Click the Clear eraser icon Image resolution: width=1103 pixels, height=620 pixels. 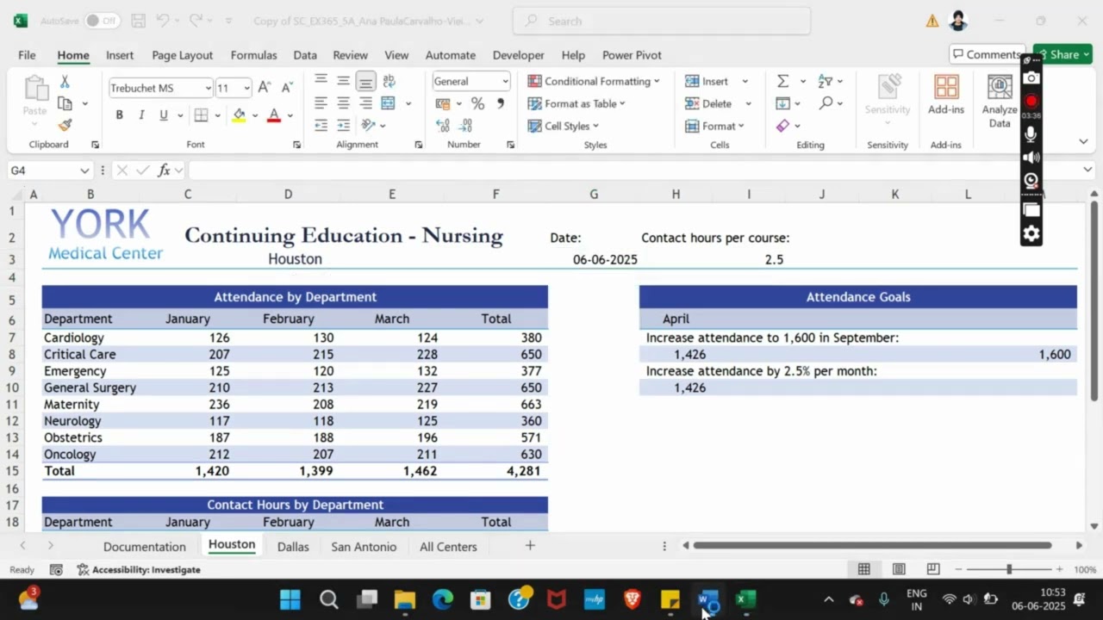[782, 126]
